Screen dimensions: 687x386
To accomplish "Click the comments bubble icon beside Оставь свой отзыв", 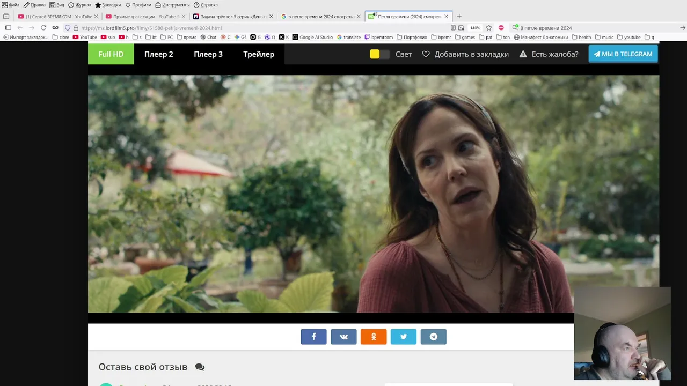I will click(x=200, y=367).
